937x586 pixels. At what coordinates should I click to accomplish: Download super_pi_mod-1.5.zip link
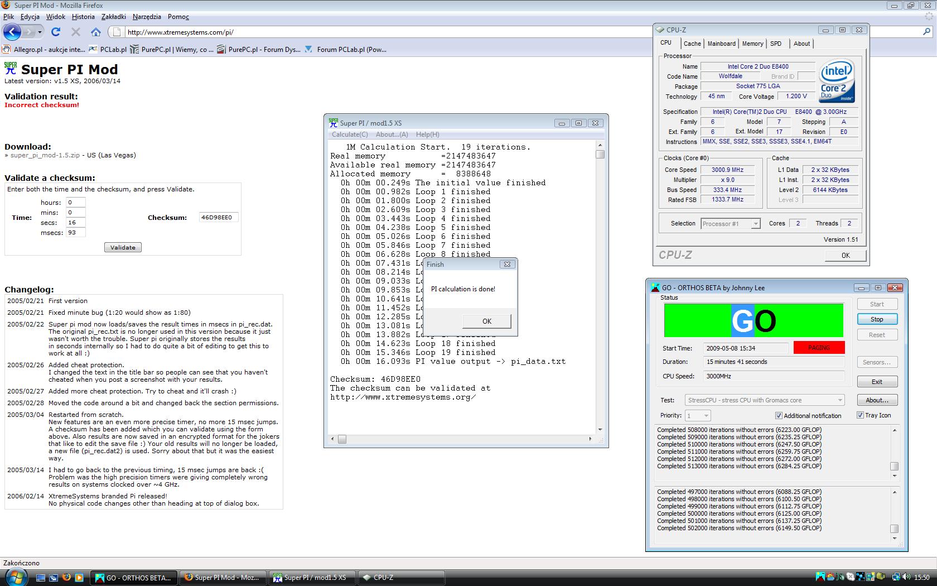pyautogui.click(x=45, y=155)
